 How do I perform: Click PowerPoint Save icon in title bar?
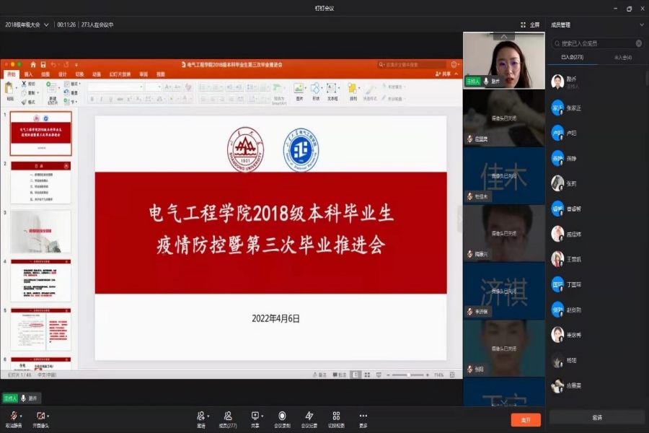click(43, 65)
